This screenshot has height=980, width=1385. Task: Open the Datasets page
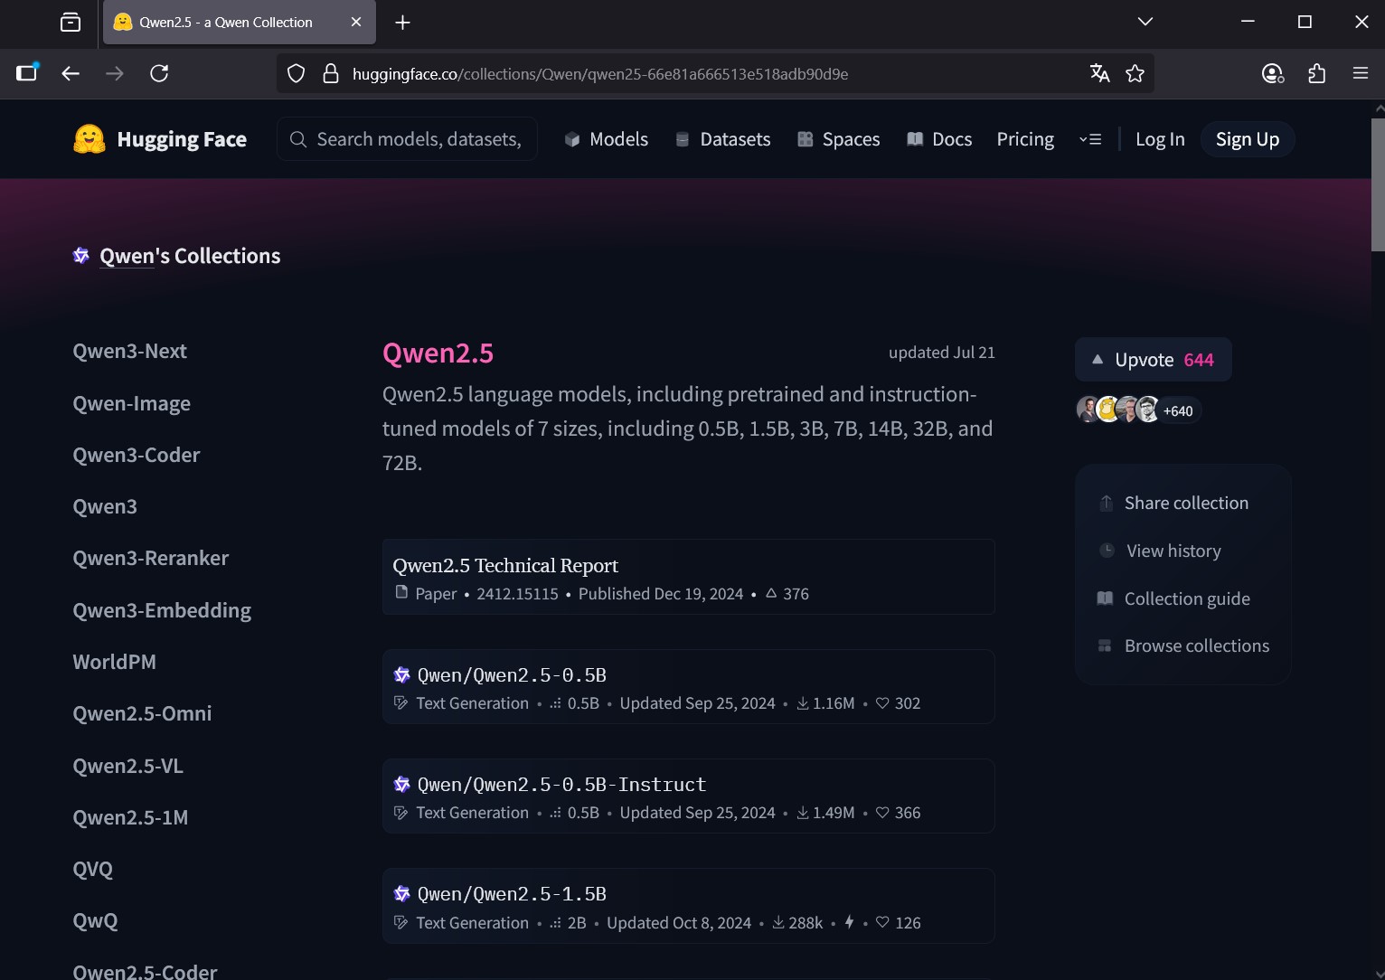click(x=723, y=139)
